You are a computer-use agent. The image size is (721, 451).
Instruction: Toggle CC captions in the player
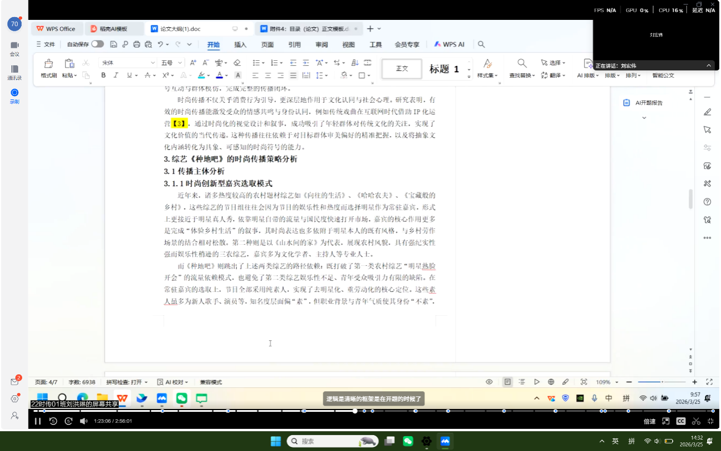point(680,421)
